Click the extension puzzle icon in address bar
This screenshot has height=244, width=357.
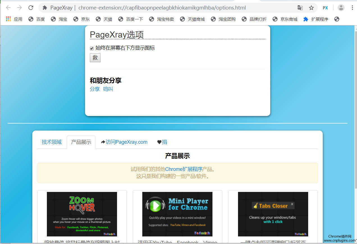(45, 8)
